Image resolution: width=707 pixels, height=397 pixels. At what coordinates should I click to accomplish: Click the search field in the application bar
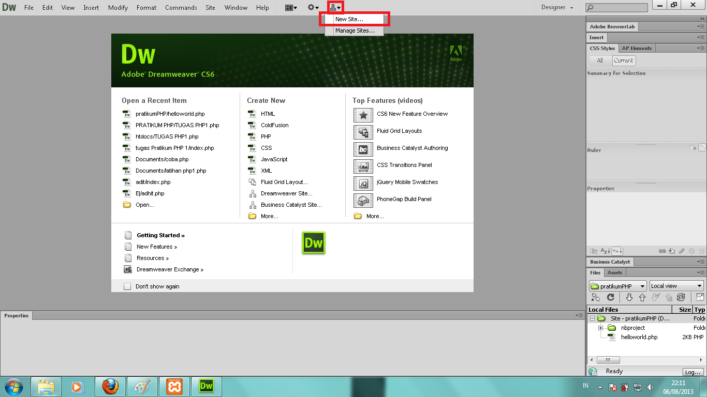pyautogui.click(x=616, y=8)
